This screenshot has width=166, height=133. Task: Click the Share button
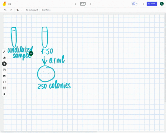pos(152,4)
